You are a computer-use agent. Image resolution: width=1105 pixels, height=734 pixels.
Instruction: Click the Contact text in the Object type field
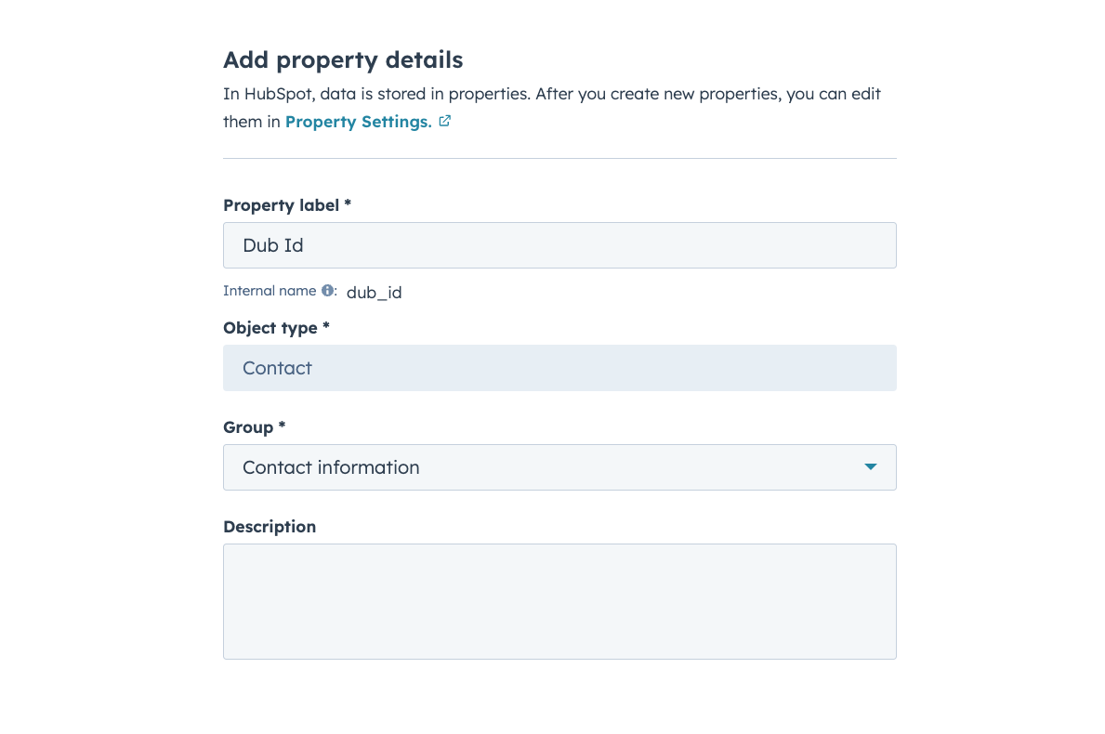(277, 368)
